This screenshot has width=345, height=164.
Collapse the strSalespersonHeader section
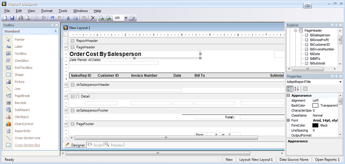(x=72, y=85)
